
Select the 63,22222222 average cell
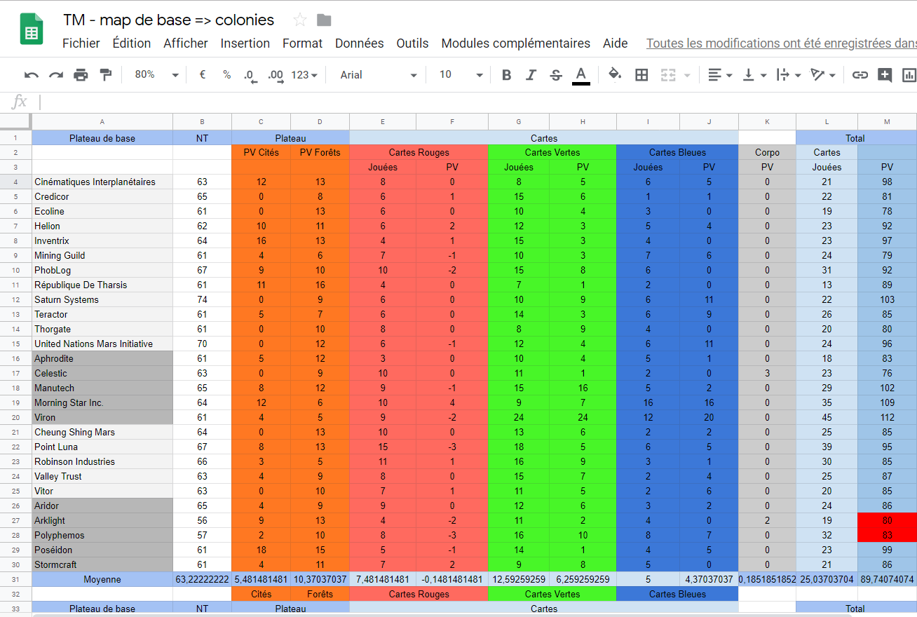202,580
